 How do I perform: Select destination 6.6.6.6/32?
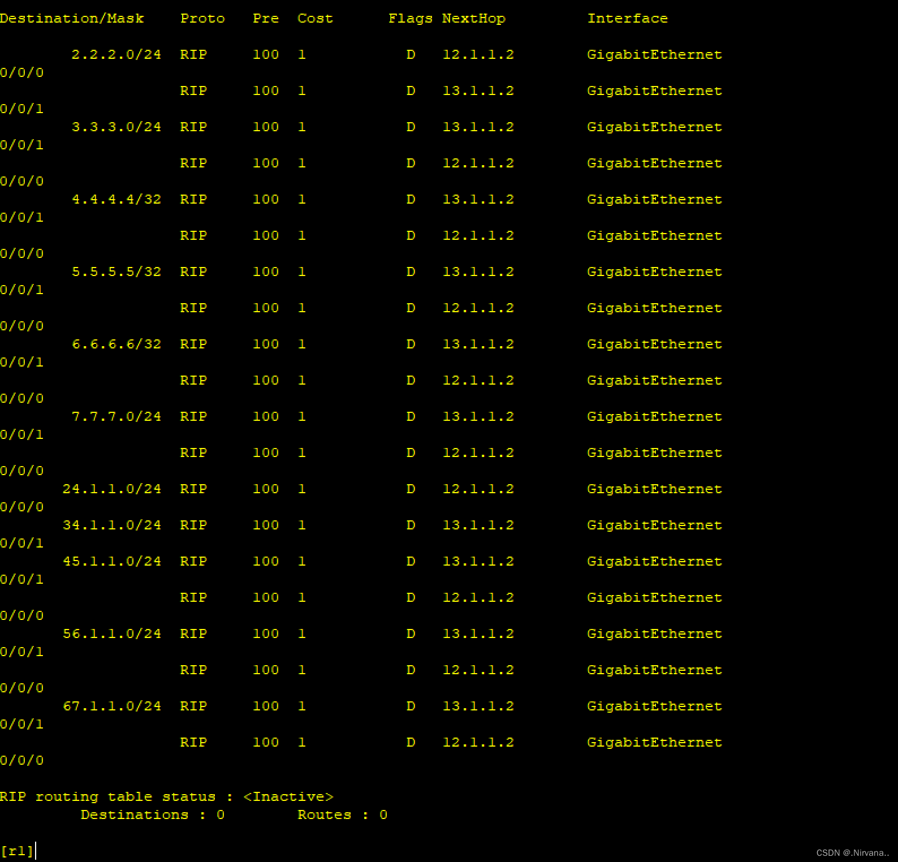(116, 344)
